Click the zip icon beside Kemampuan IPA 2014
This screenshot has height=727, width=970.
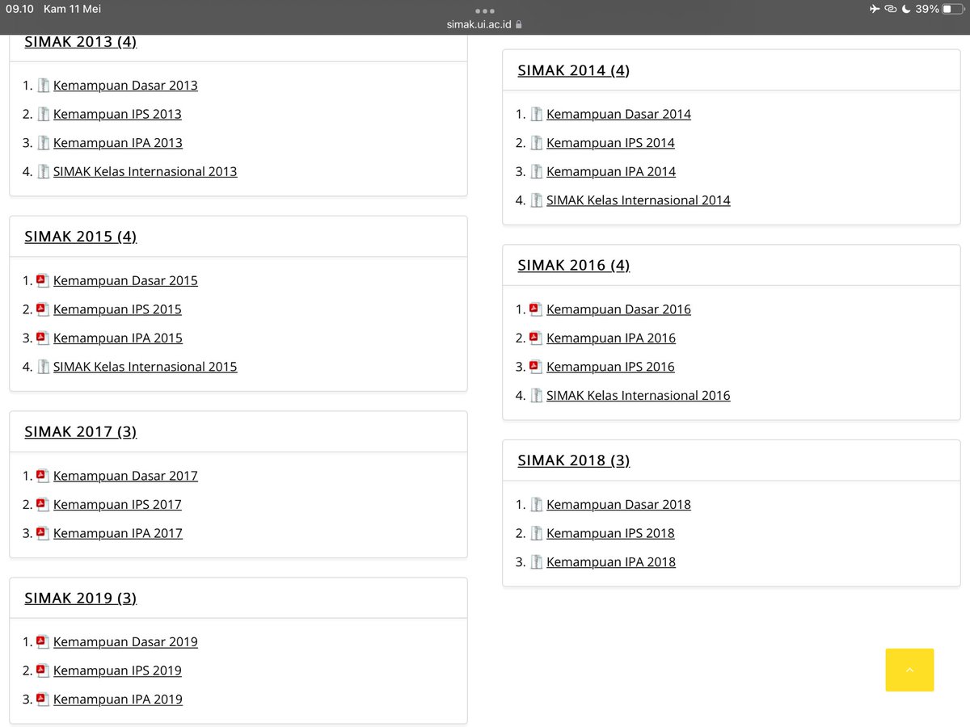(537, 171)
